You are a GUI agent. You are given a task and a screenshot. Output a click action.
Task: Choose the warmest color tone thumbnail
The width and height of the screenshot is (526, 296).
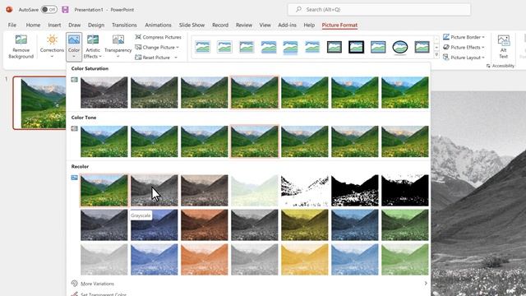pyautogui.click(x=405, y=141)
